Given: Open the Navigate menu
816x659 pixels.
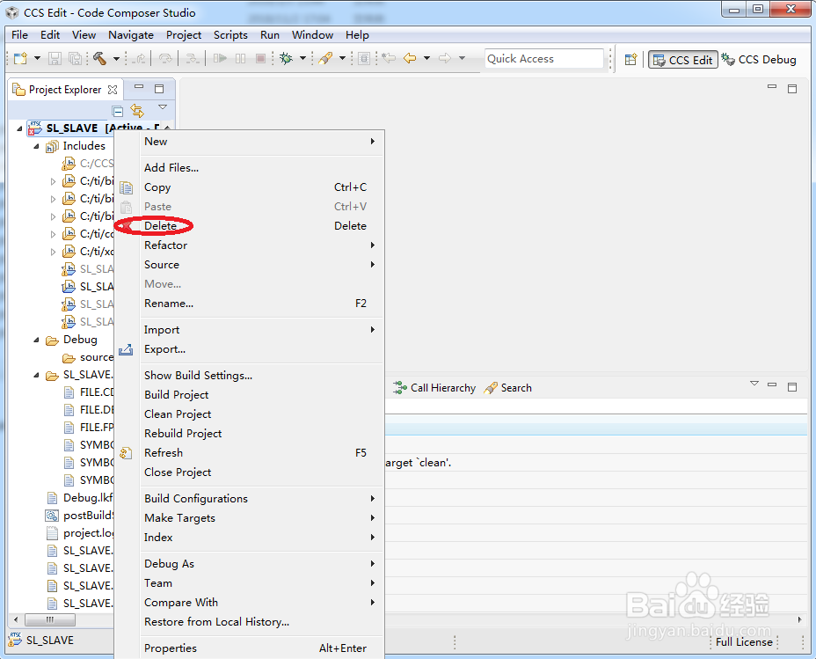Looking at the screenshot, I should (131, 35).
